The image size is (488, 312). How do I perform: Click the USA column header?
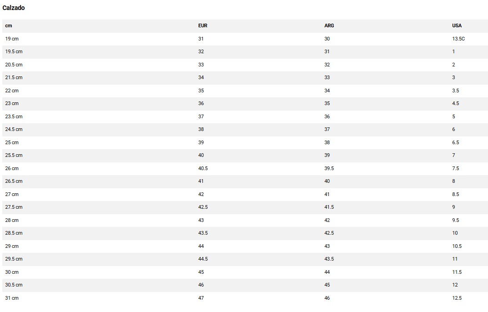click(457, 25)
